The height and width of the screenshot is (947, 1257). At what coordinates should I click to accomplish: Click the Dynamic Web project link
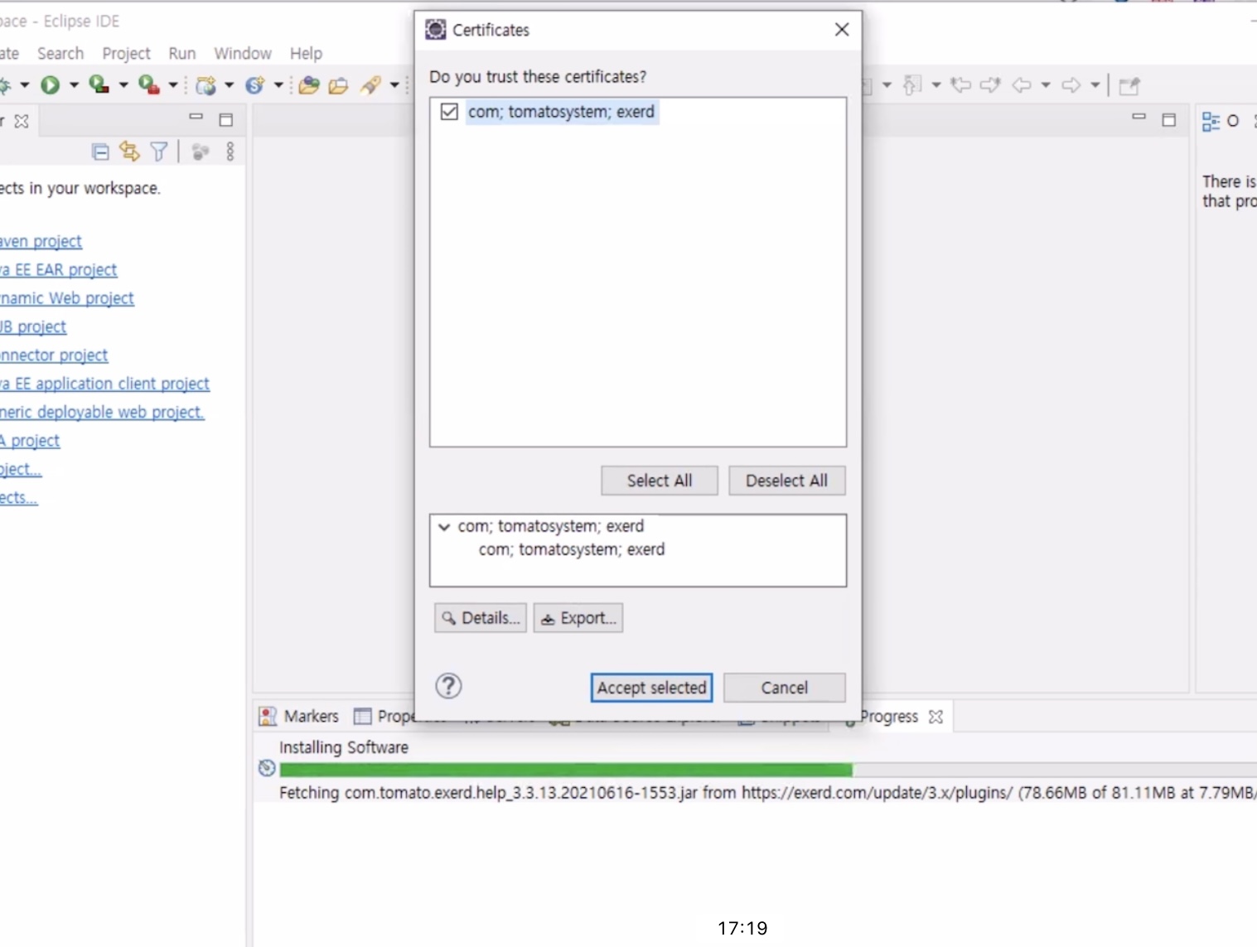tap(67, 297)
